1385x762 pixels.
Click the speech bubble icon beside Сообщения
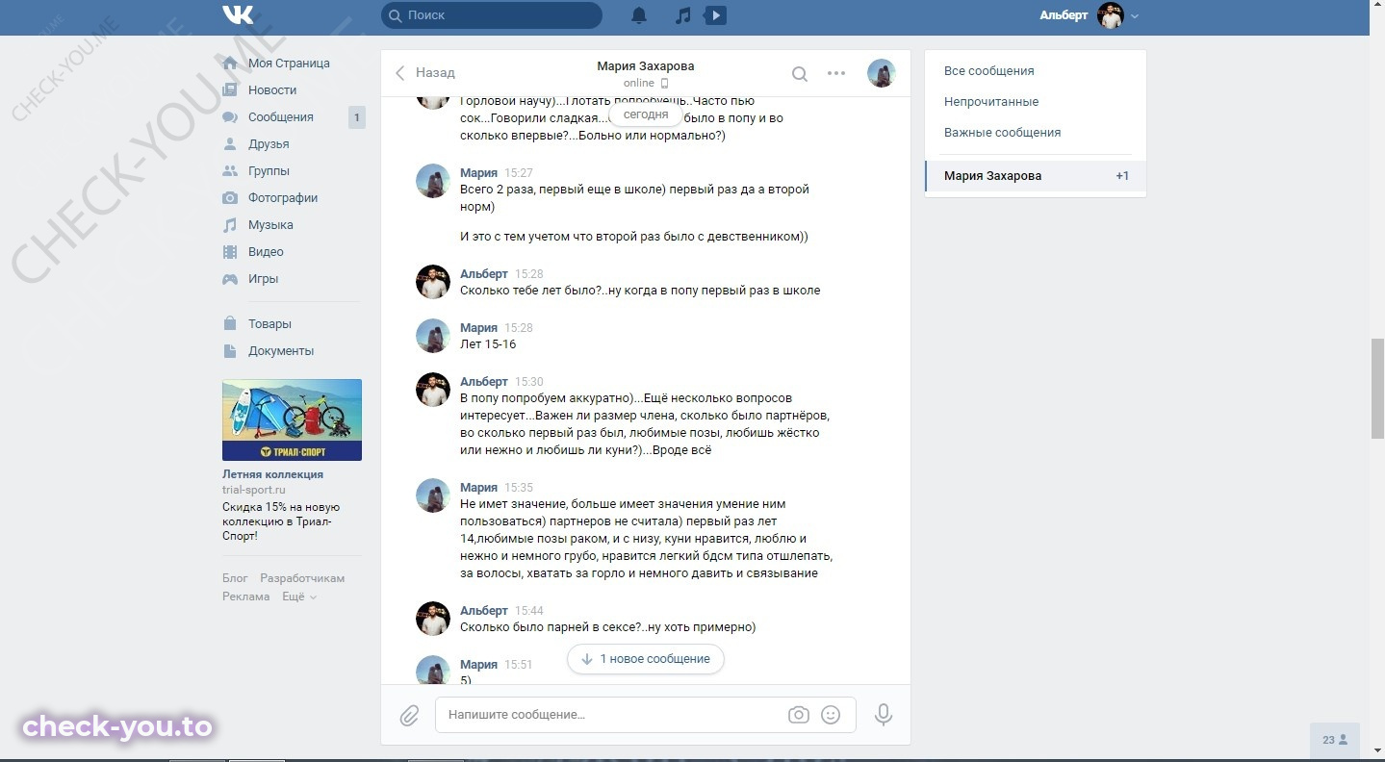coord(230,116)
